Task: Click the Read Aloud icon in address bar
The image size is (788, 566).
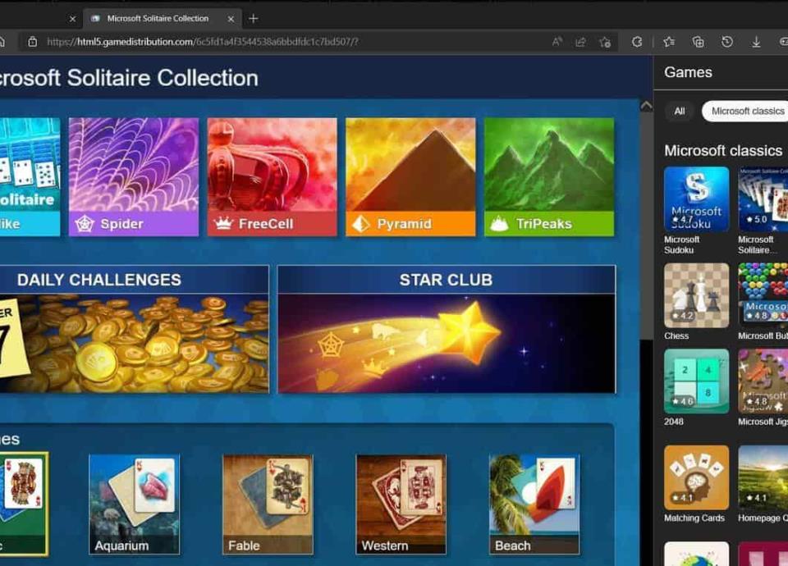Action: click(x=557, y=42)
